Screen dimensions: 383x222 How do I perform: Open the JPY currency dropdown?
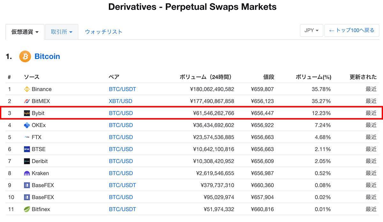click(312, 30)
